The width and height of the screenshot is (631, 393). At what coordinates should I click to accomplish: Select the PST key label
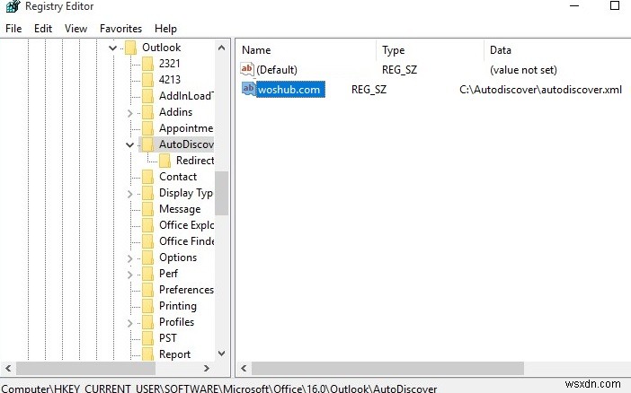[167, 338]
